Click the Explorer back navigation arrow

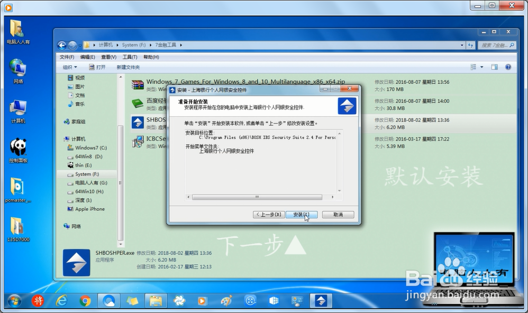click(x=61, y=45)
